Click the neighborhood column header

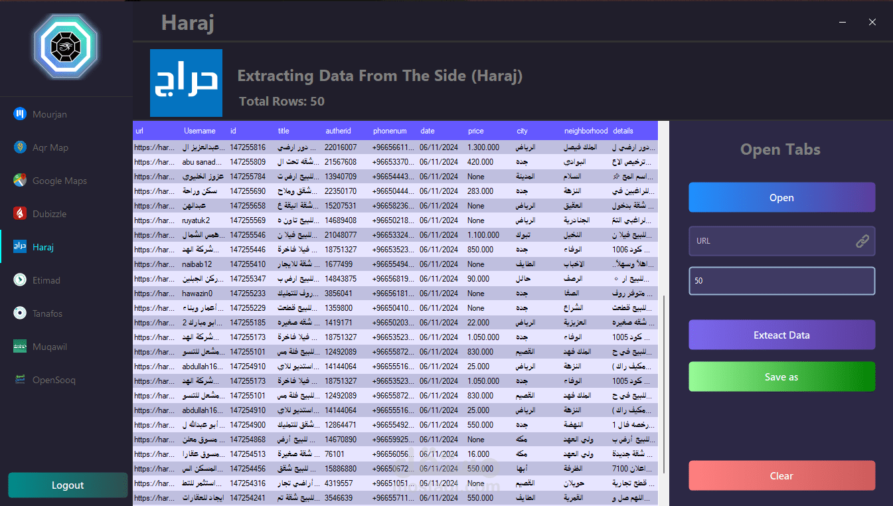(586, 131)
